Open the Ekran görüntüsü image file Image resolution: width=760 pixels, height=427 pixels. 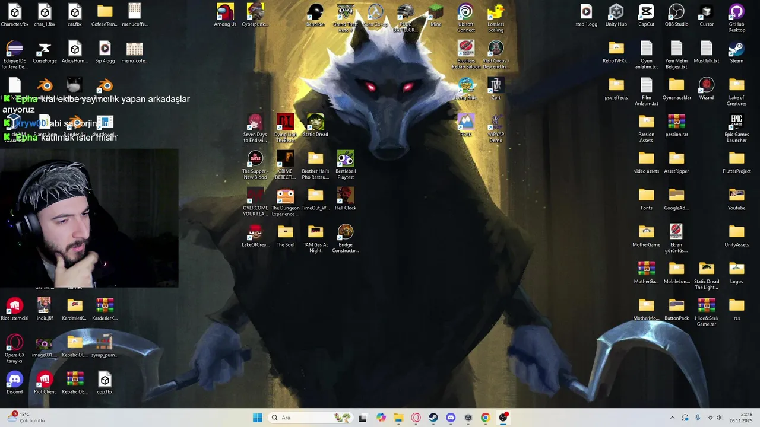[x=676, y=238]
